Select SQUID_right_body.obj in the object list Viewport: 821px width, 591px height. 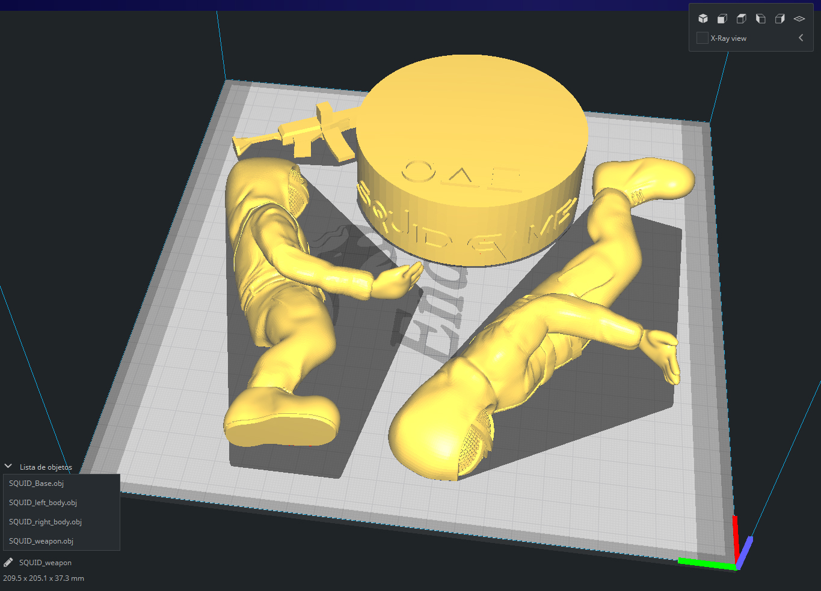tap(61, 522)
